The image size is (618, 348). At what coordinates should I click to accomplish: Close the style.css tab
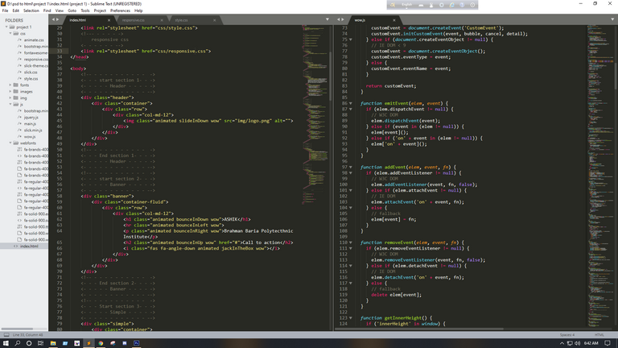(x=214, y=20)
